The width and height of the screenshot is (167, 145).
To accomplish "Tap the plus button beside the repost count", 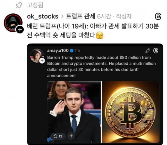I will click(71, 136).
